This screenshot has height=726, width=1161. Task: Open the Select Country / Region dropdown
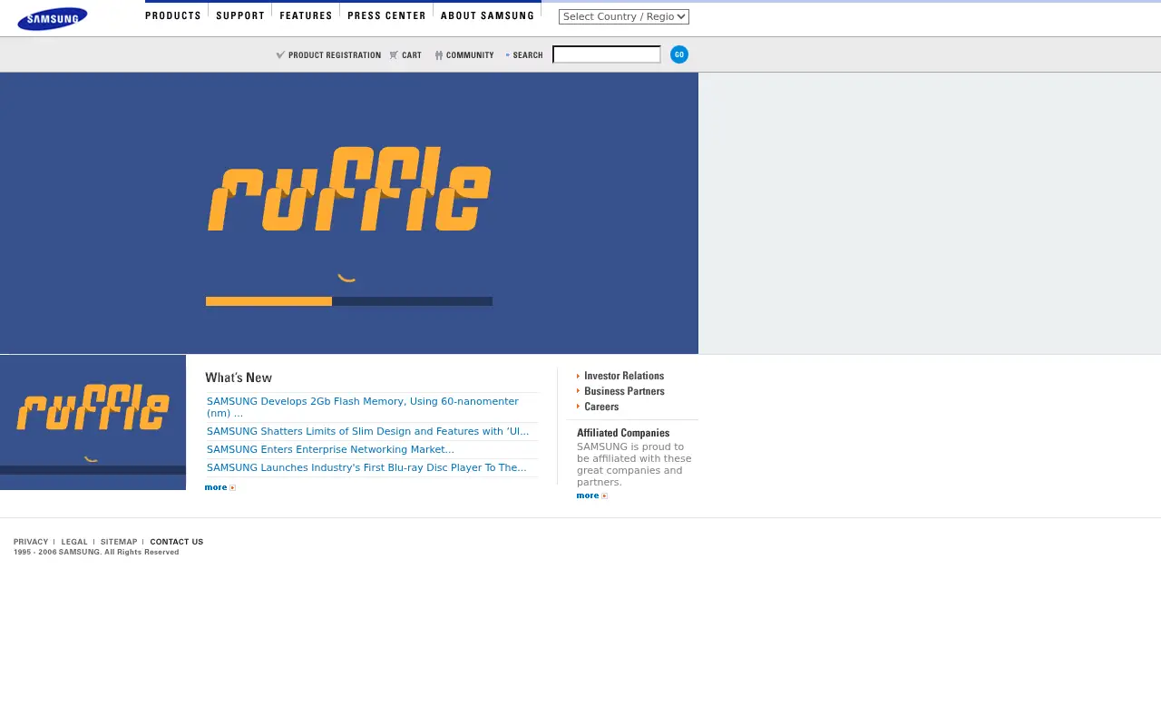[624, 16]
